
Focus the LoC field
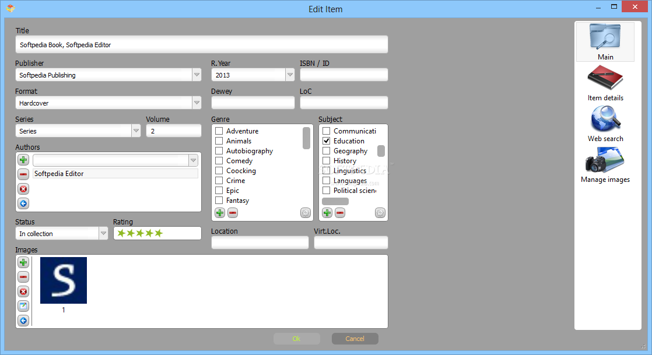[x=344, y=103]
